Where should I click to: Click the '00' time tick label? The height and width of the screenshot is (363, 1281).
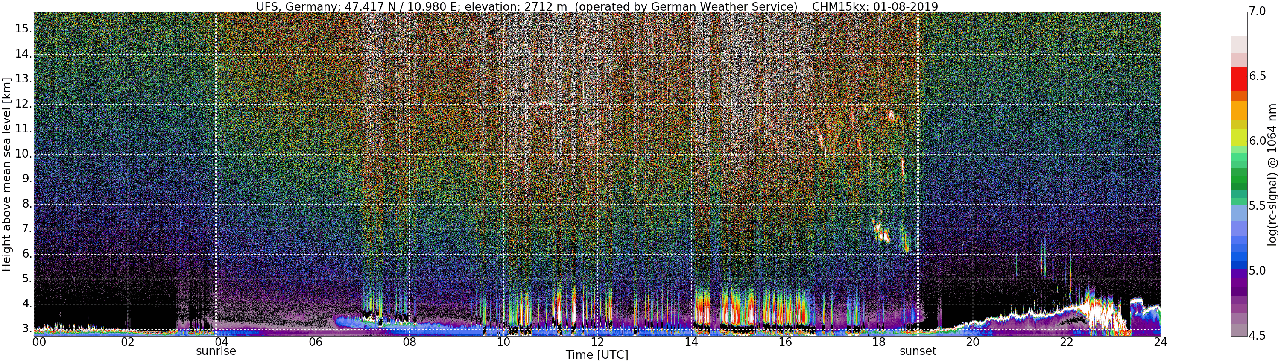coord(39,342)
